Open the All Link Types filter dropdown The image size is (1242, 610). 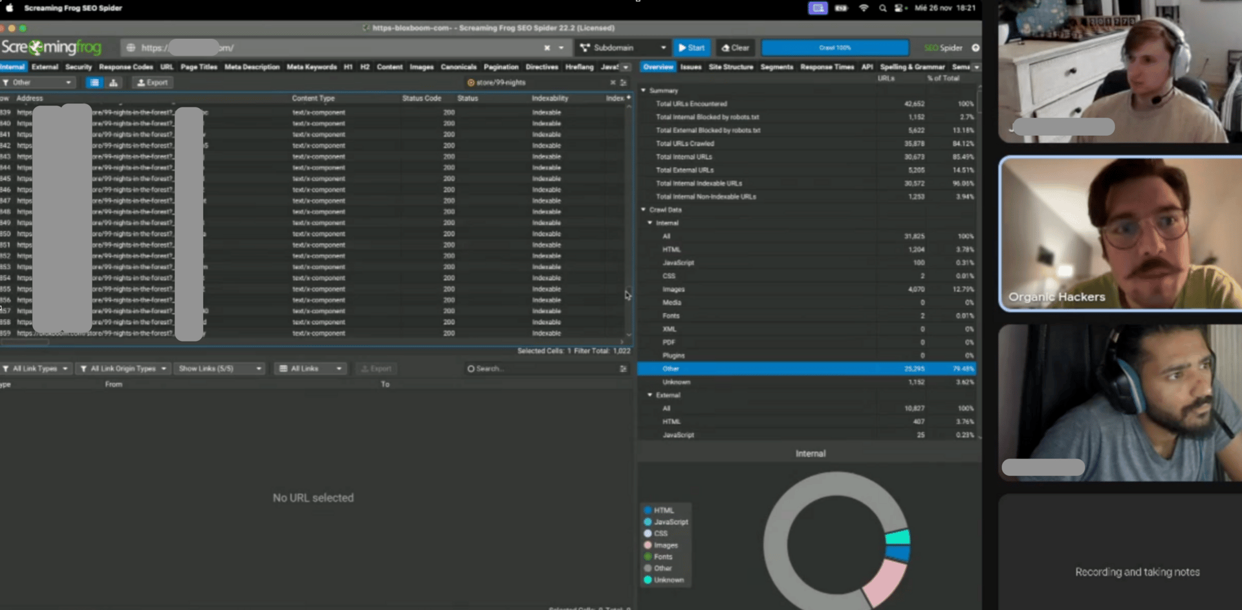coord(36,369)
